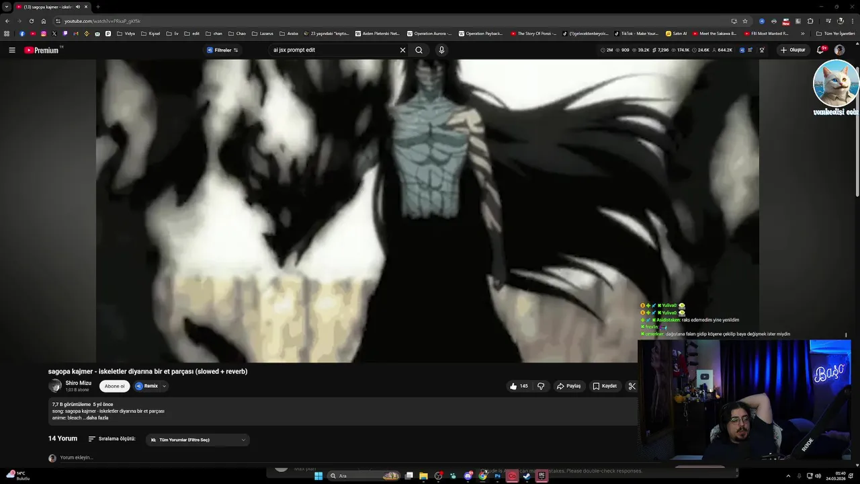Image resolution: width=860 pixels, height=484 pixels.
Task: Go to YouTube Premium home logo
Action: point(42,50)
